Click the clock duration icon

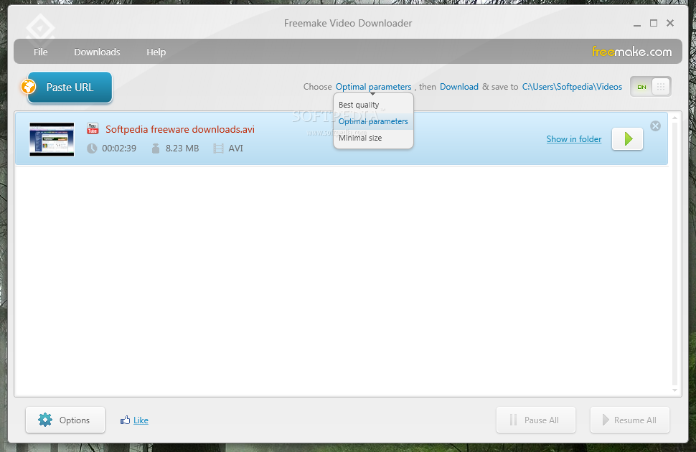point(92,149)
